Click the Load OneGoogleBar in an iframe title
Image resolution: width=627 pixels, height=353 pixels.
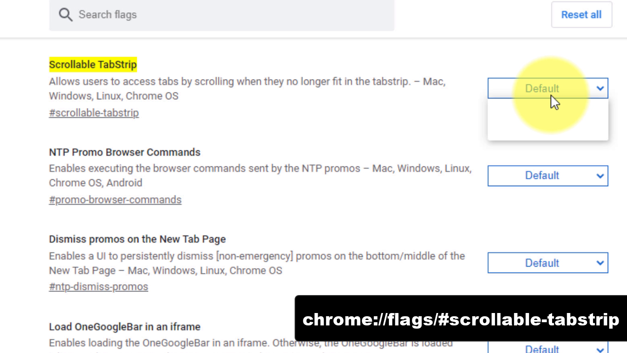pyautogui.click(x=125, y=327)
